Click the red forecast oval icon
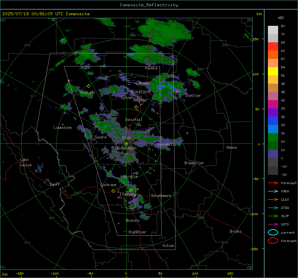Screen dimensions: 298x278 point(273,241)
